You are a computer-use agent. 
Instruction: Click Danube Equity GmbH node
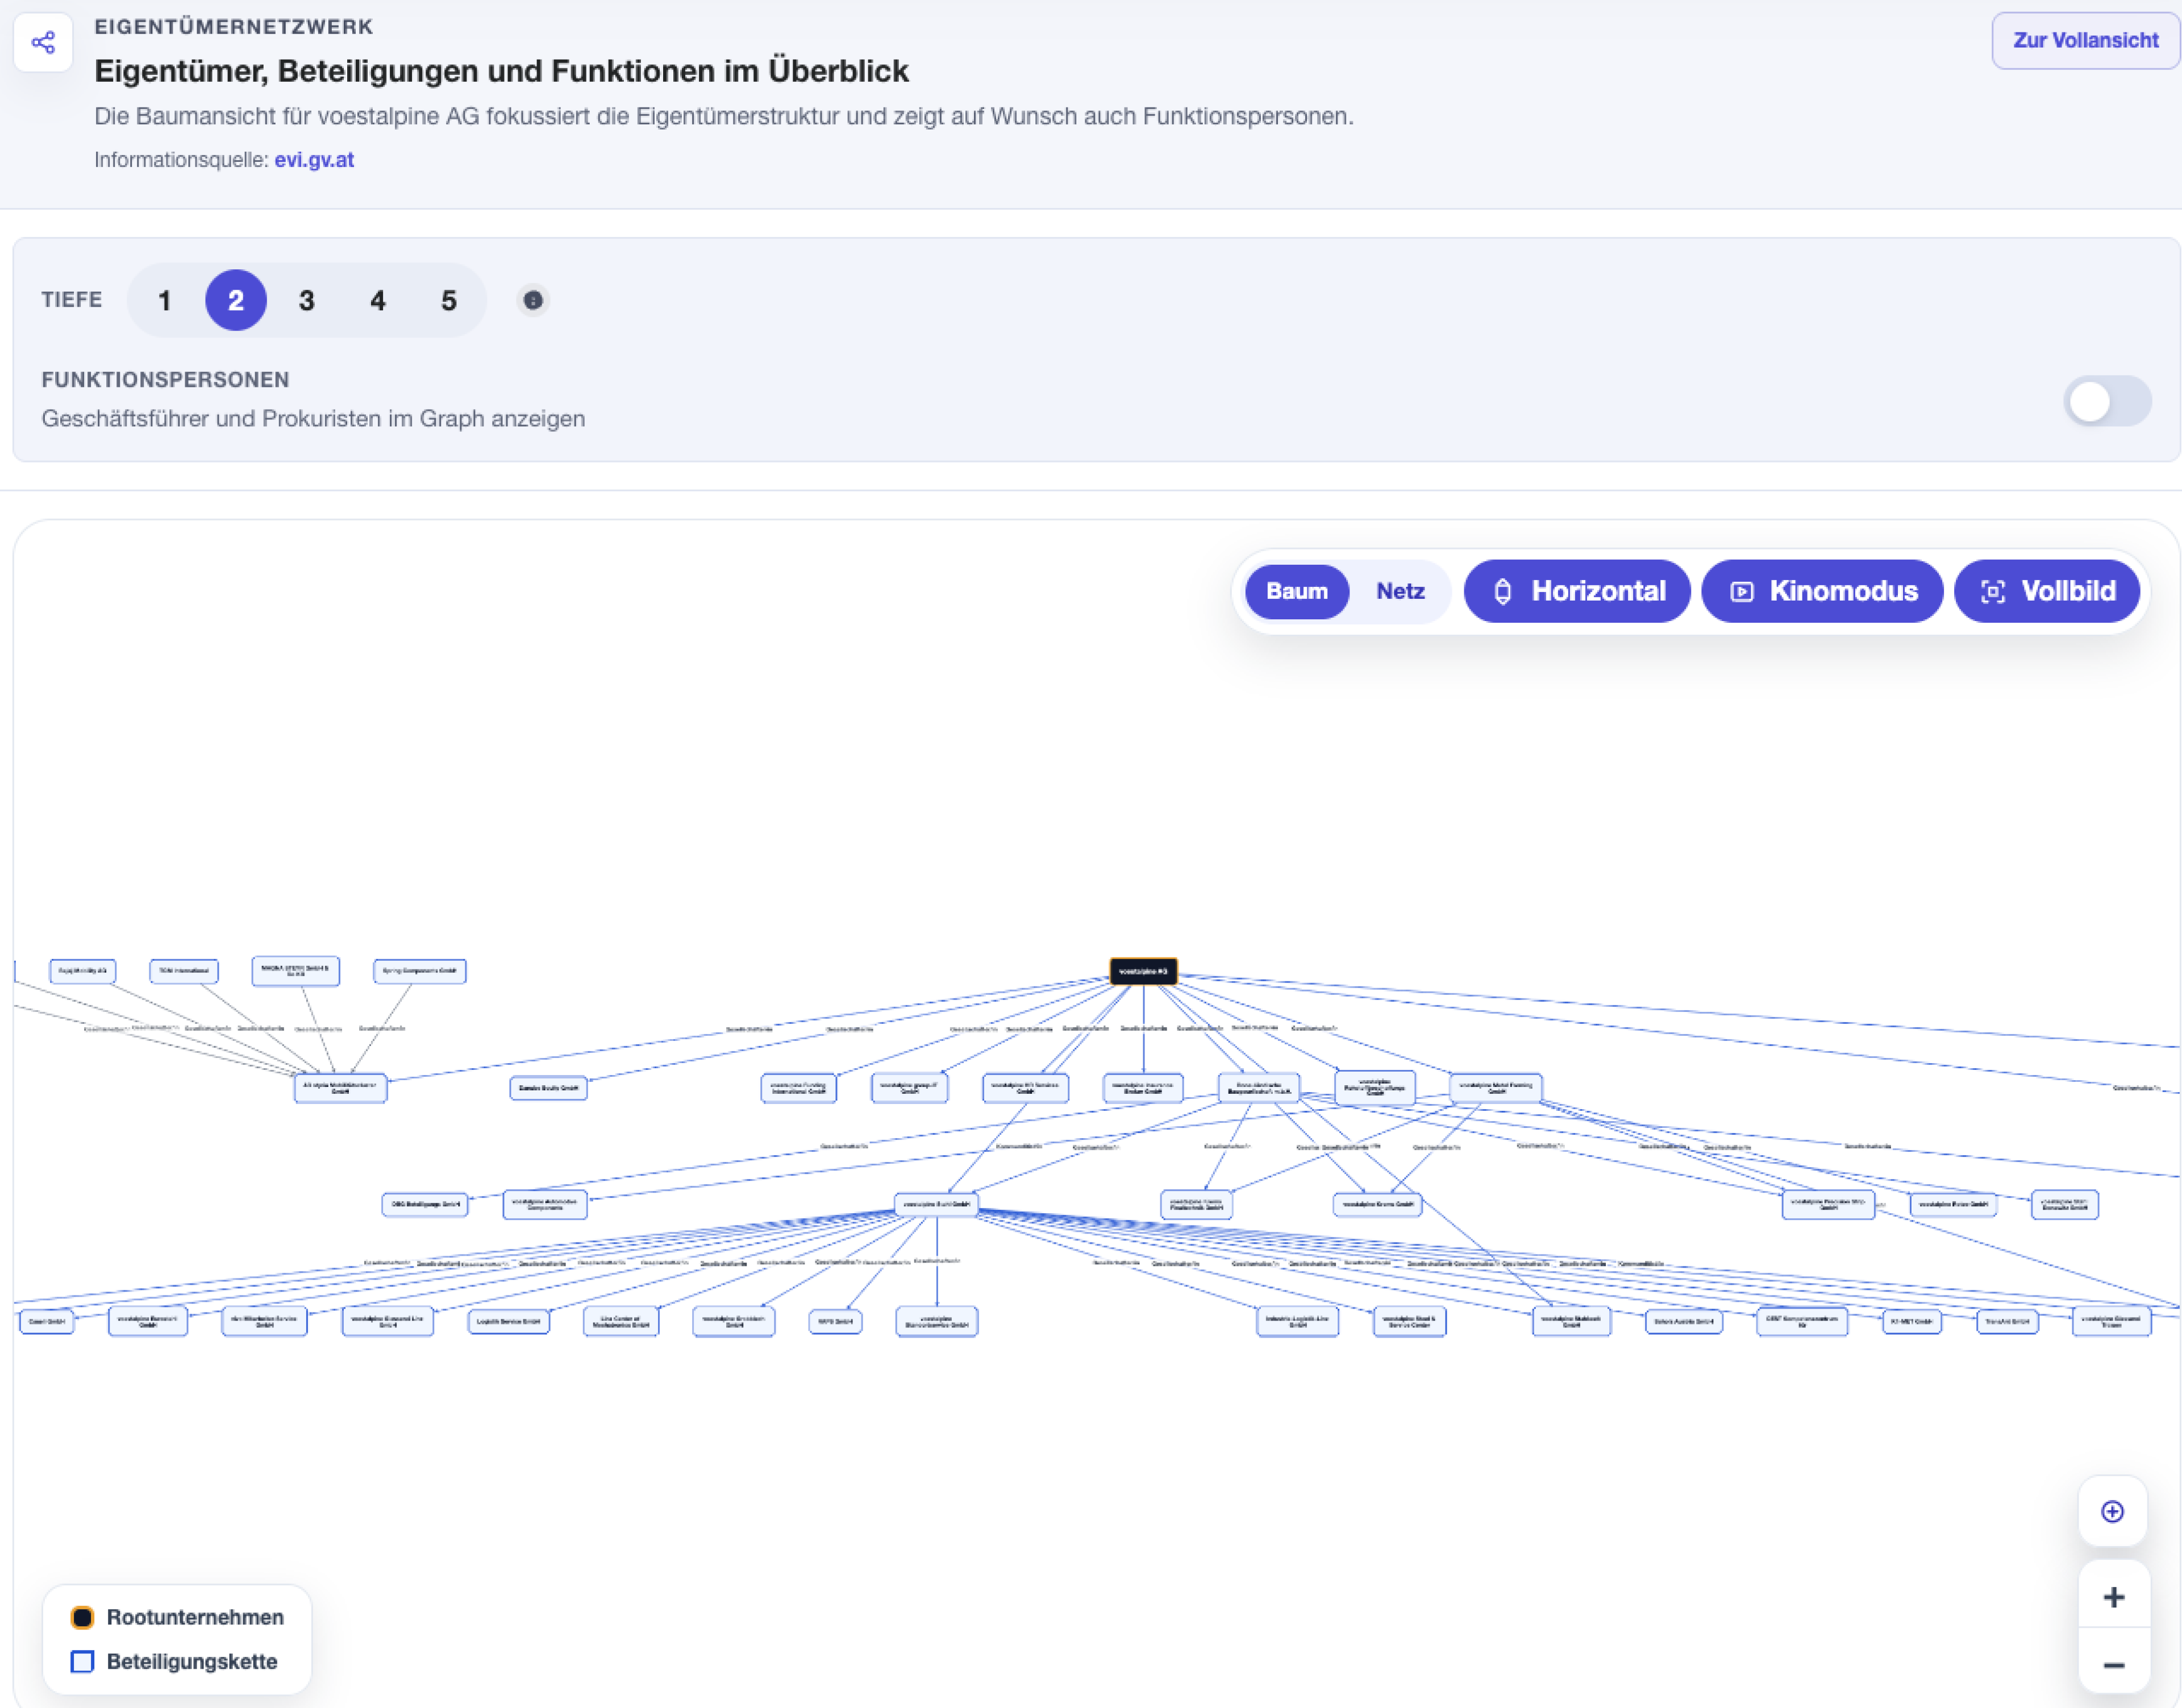[548, 1087]
